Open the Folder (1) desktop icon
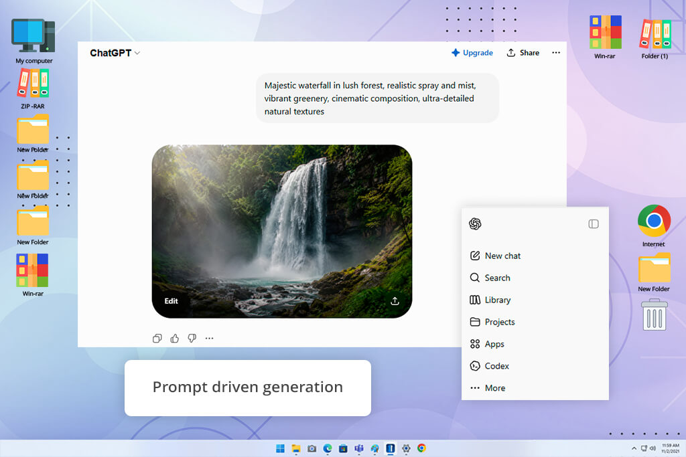 [x=655, y=38]
